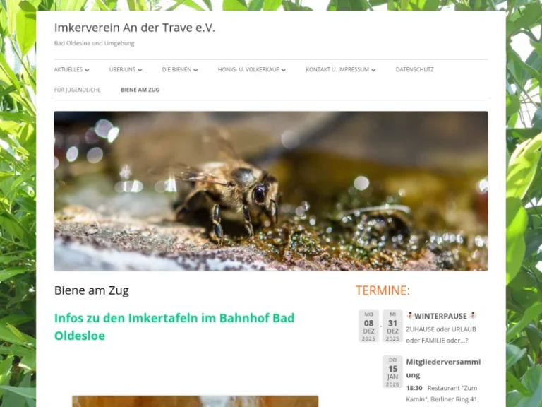Screen dimensions: 542x407
Task: Expand the Über uns submenu chevron
Action: [140, 70]
